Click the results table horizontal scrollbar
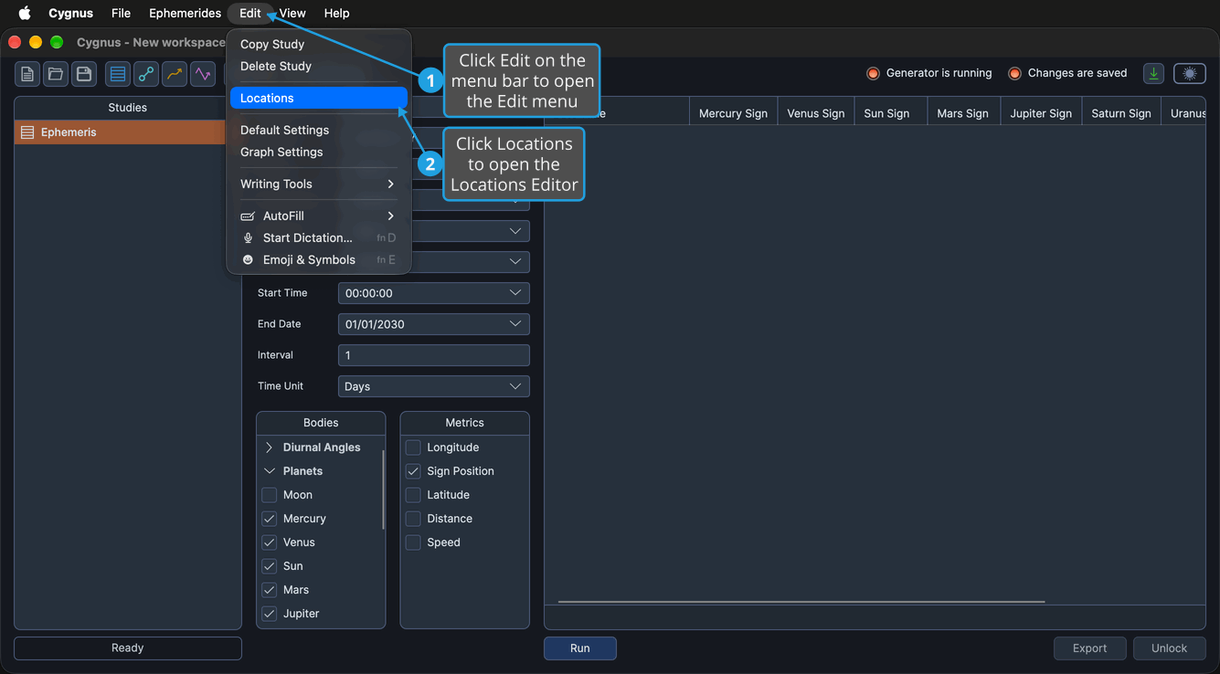The height and width of the screenshot is (674, 1220). tap(801, 602)
